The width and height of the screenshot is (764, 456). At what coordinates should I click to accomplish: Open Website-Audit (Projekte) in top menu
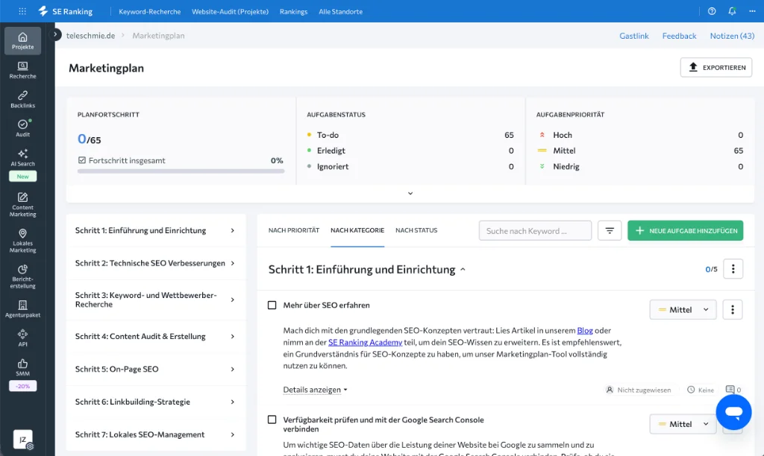coord(230,12)
